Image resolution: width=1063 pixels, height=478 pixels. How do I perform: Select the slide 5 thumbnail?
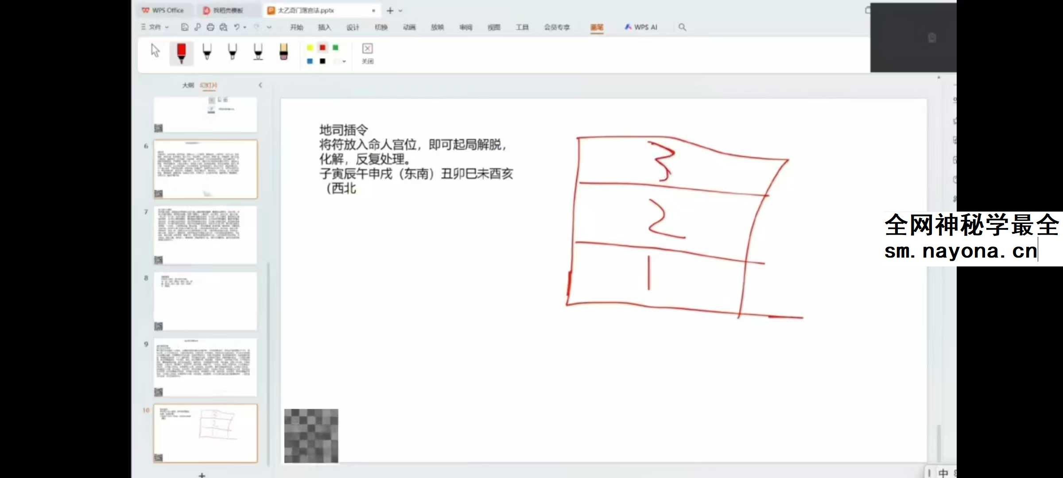[x=206, y=114]
